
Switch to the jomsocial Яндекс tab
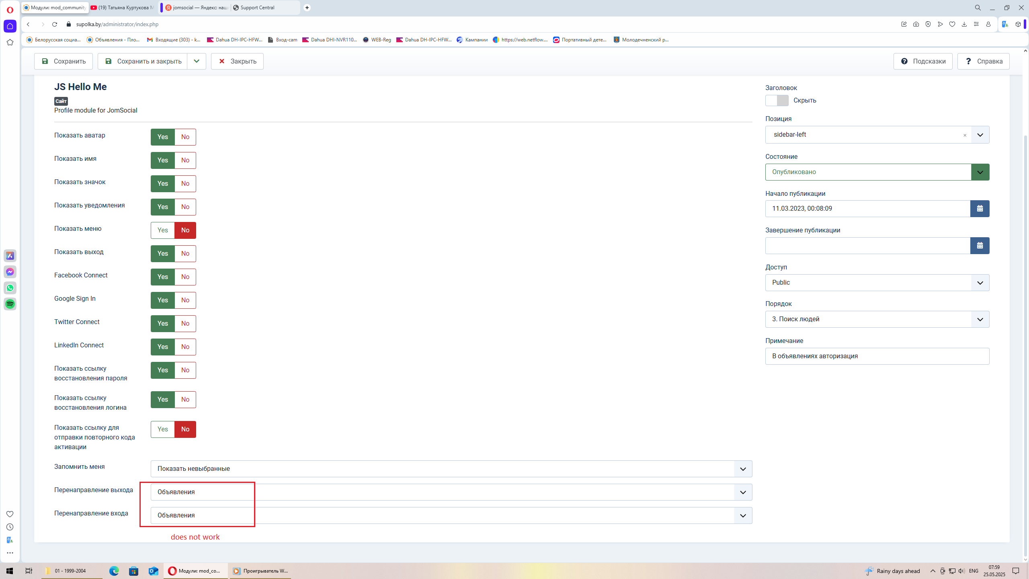click(197, 8)
